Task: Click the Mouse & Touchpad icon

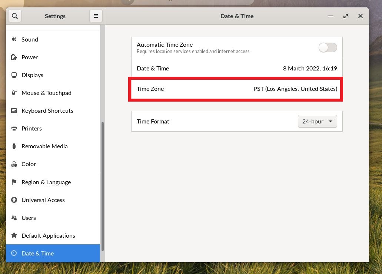Action: (x=14, y=93)
